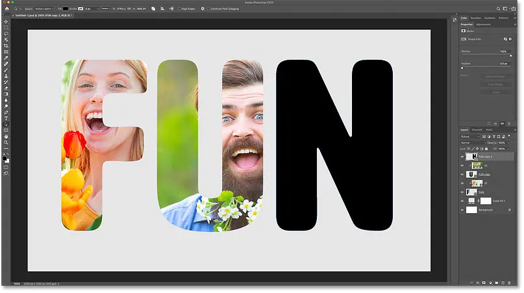
Task: Select the Crop tool
Action: 6,46
